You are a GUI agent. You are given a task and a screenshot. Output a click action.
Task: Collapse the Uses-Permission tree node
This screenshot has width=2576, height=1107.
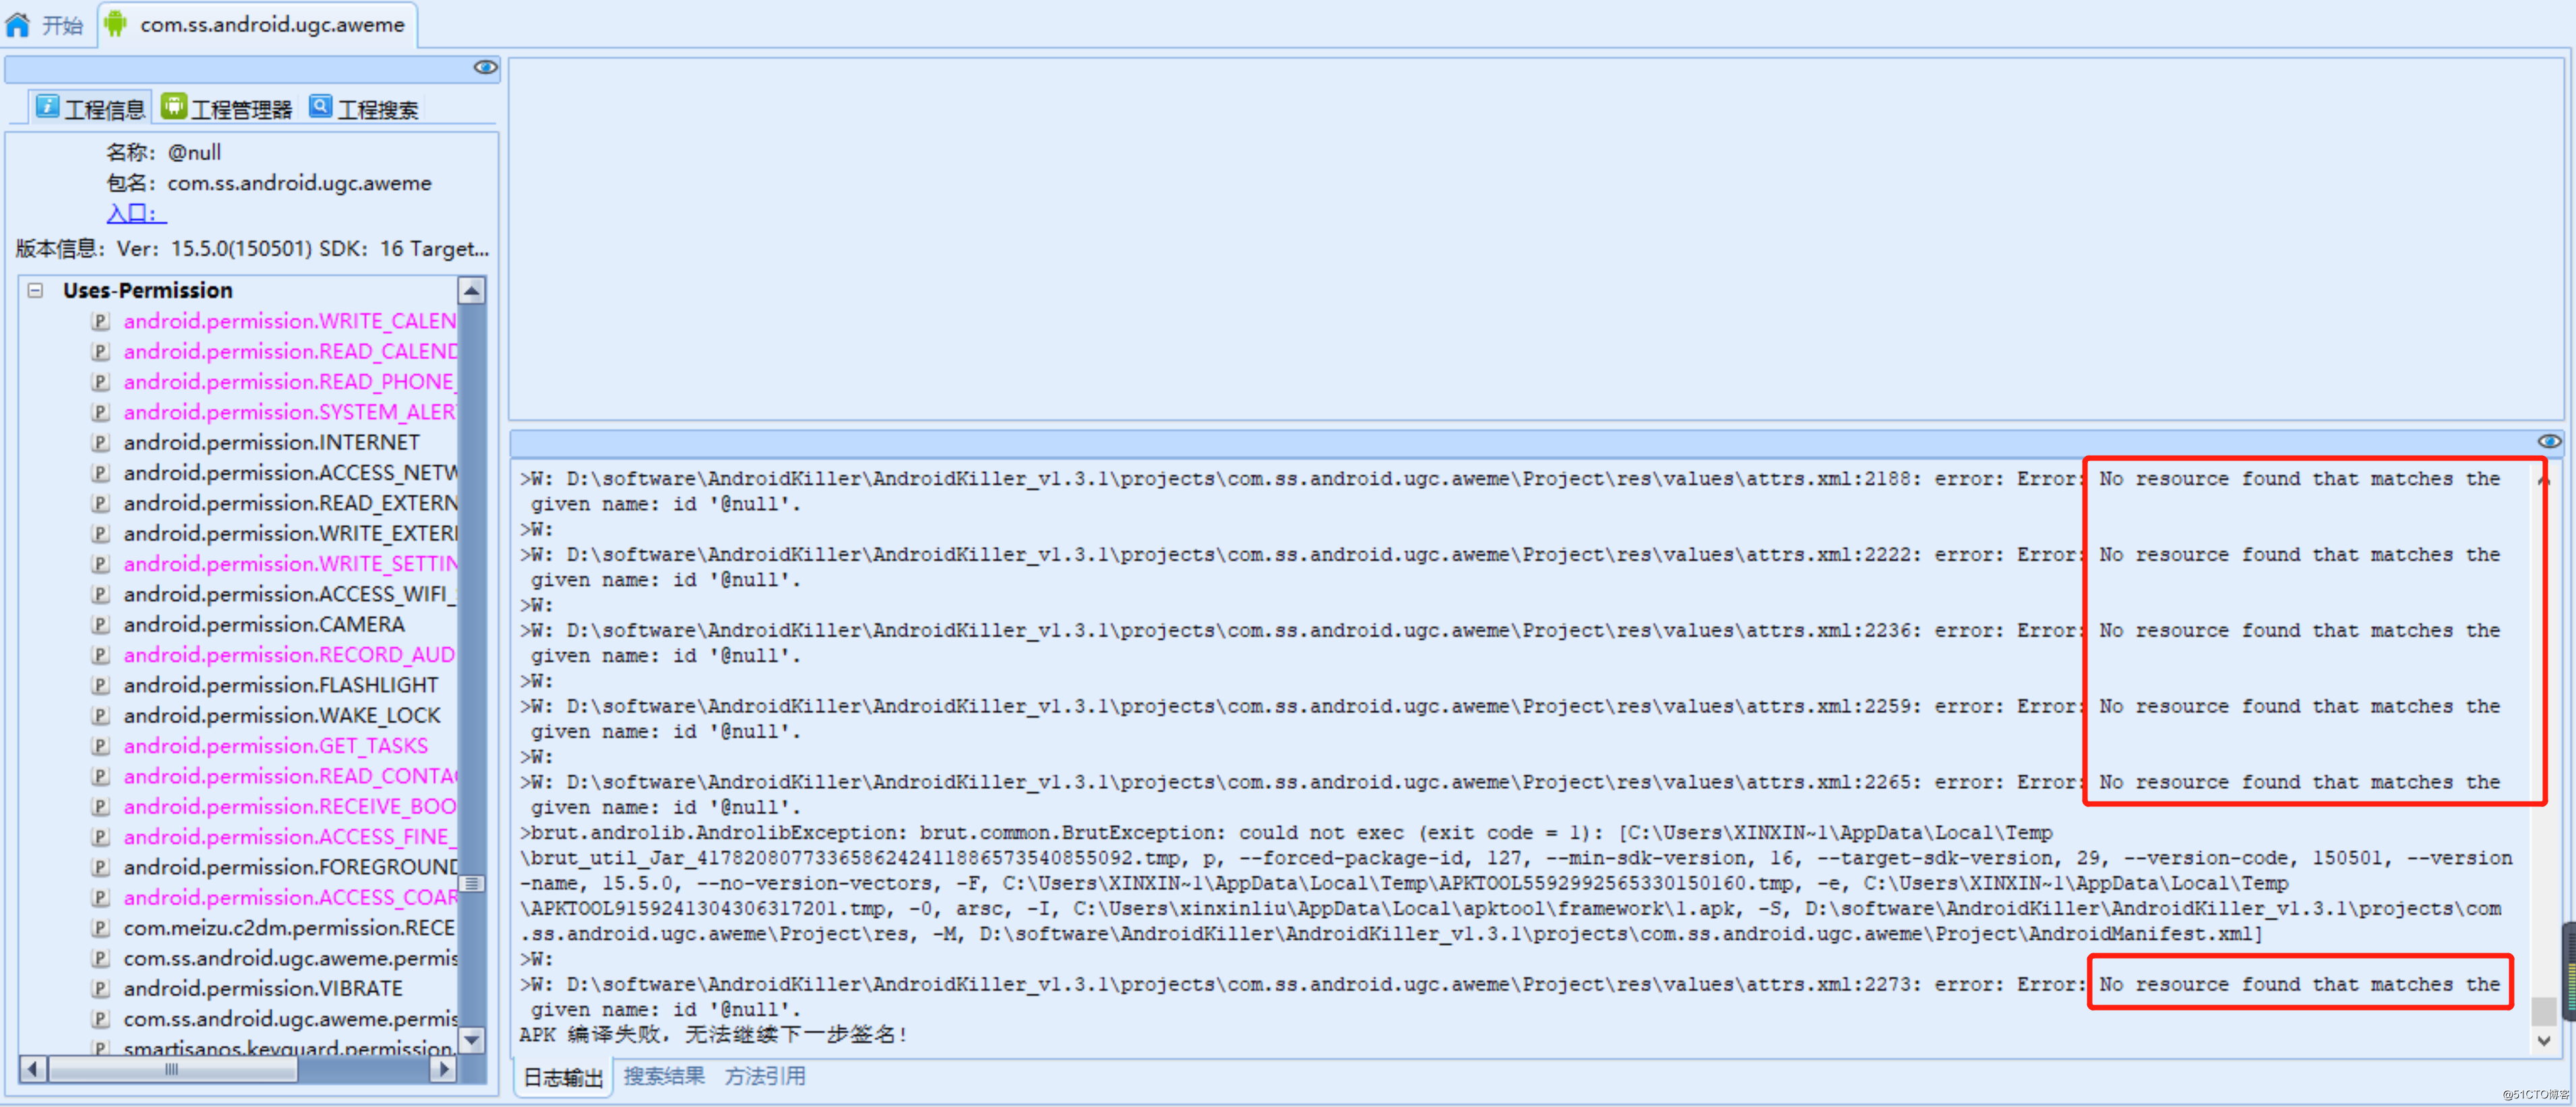pos(36,290)
